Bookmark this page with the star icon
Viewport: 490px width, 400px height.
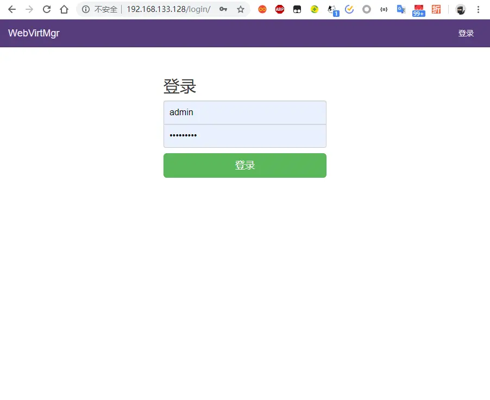tap(240, 9)
